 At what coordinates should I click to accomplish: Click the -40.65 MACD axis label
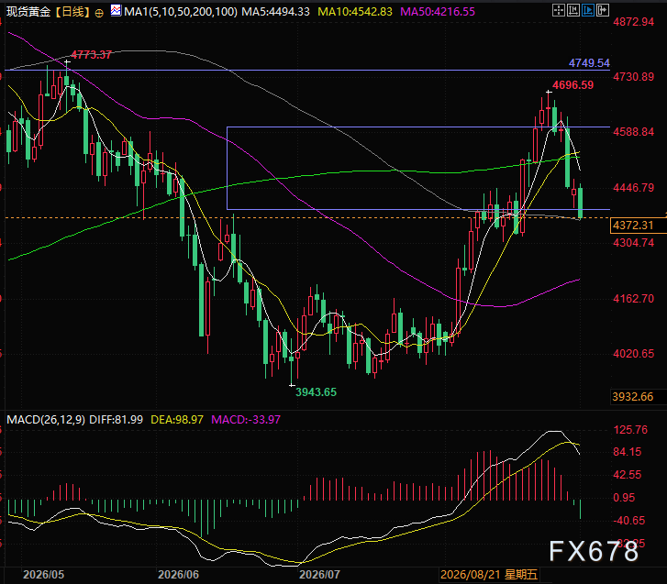tap(629, 520)
